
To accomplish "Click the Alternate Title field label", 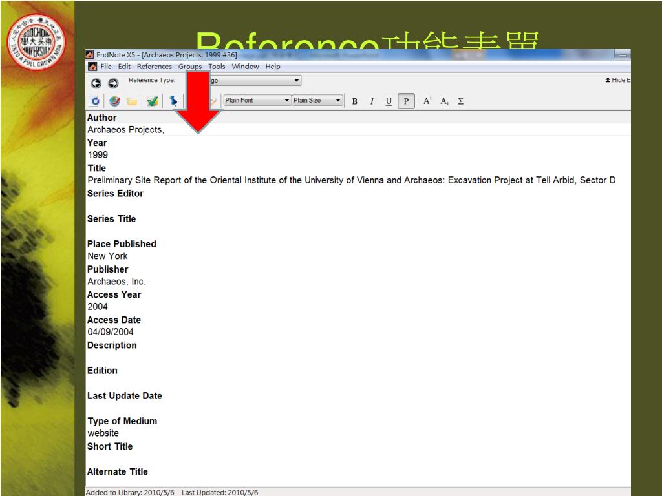I will (118, 471).
